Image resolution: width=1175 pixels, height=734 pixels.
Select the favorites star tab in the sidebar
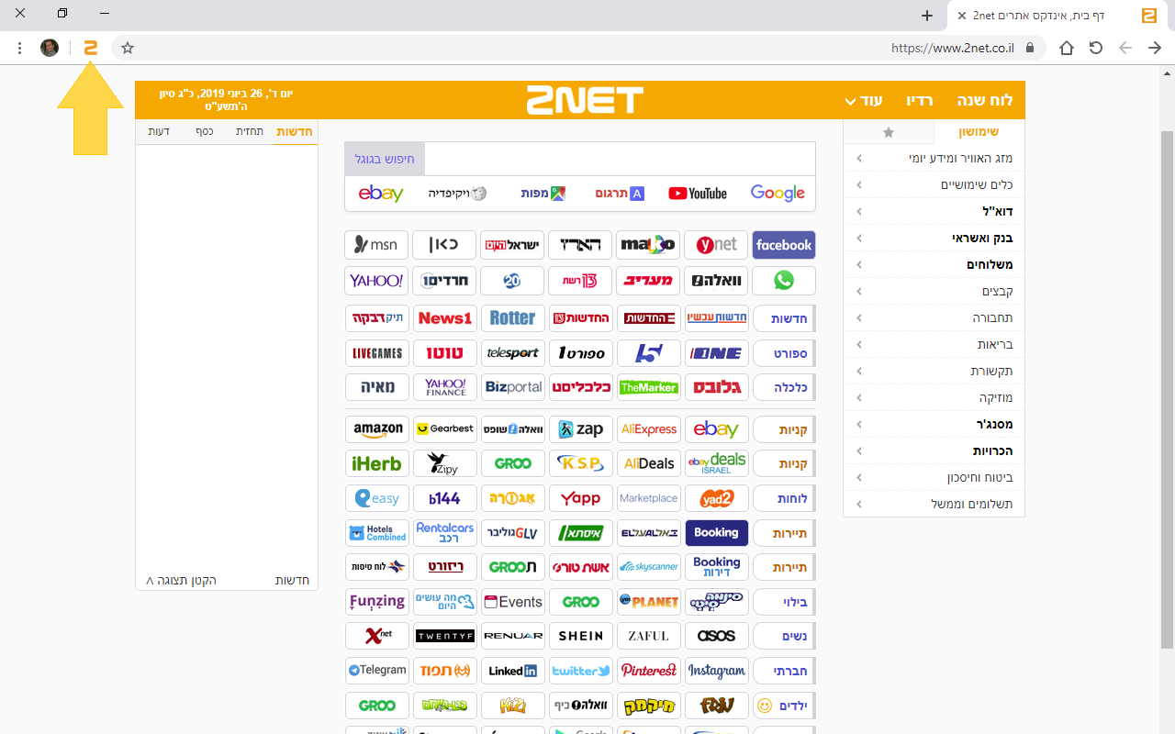(889, 132)
